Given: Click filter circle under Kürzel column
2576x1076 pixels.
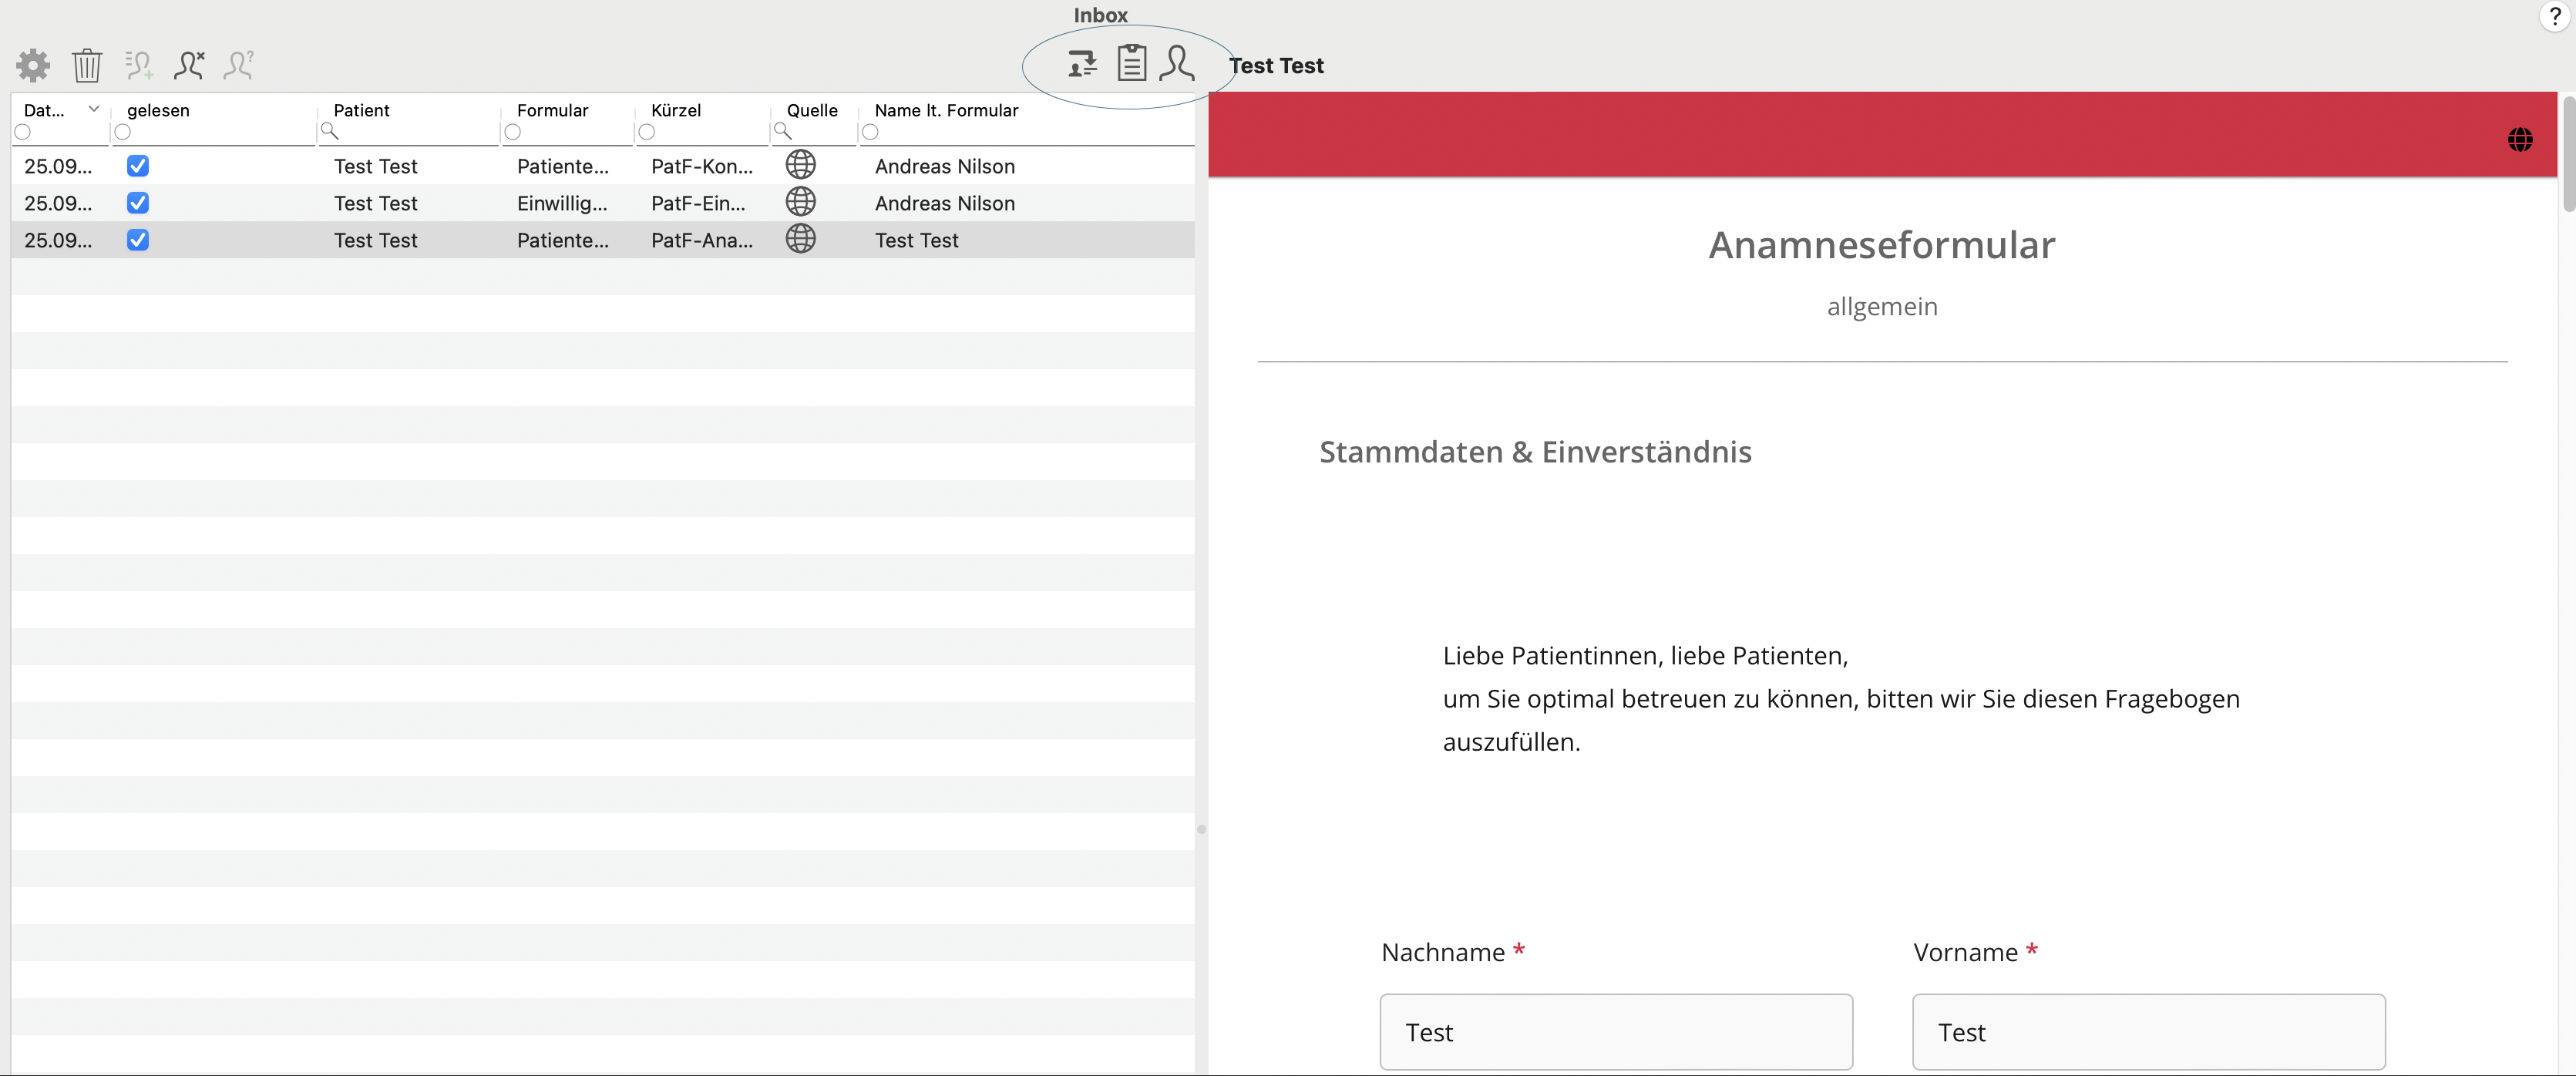Looking at the screenshot, I should [647, 132].
